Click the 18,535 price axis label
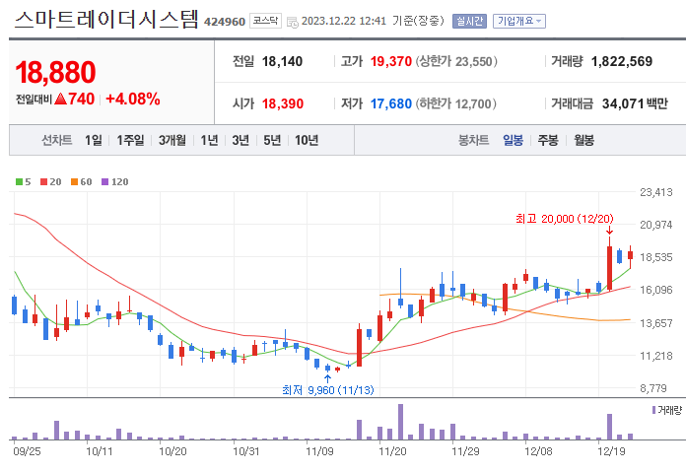This screenshot has height=473, width=686. [656, 257]
